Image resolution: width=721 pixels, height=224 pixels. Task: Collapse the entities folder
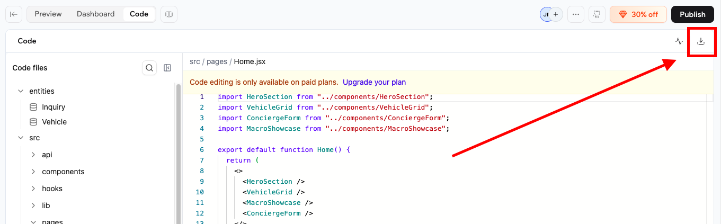point(21,91)
